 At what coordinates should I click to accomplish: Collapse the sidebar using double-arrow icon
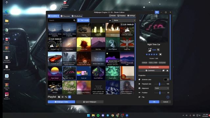[157, 12]
